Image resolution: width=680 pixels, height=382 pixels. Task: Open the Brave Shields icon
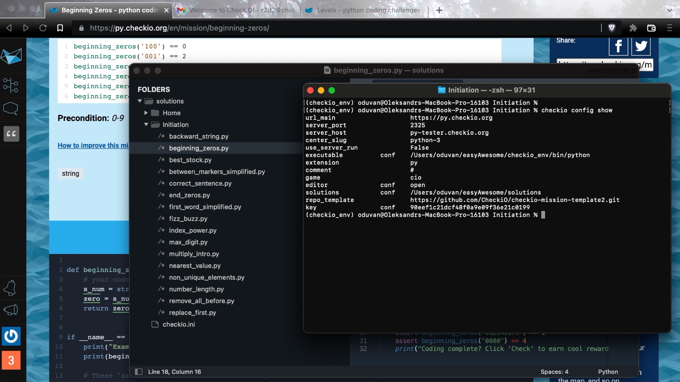(612, 28)
